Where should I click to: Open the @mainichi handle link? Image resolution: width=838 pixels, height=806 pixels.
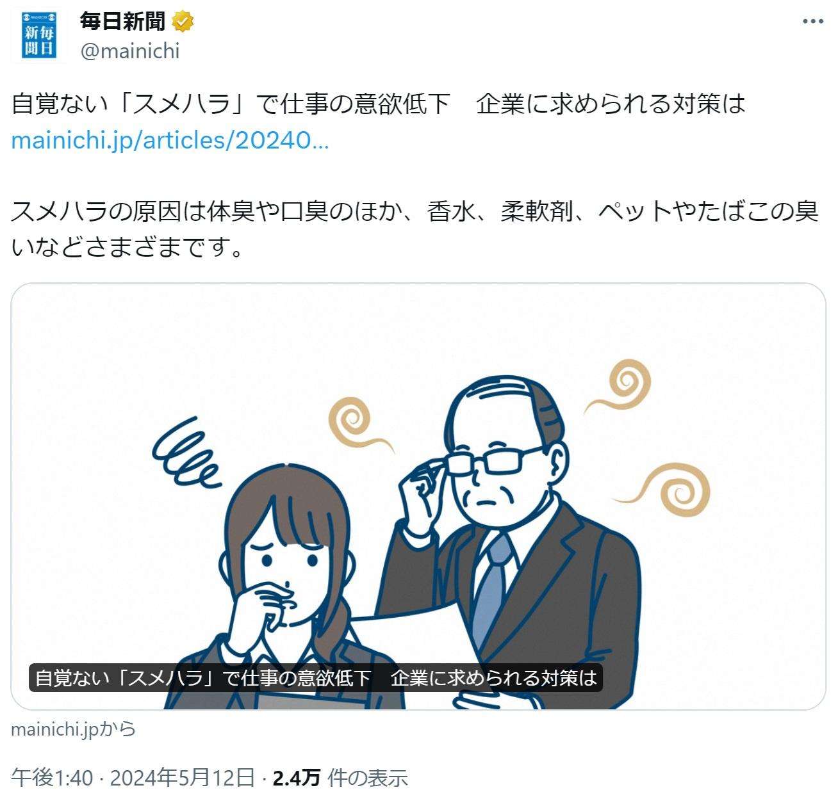(x=130, y=51)
